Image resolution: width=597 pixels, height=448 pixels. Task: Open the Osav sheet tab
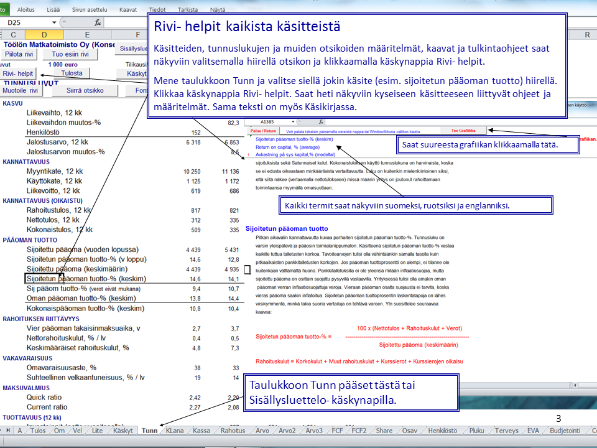pyautogui.click(x=410, y=431)
